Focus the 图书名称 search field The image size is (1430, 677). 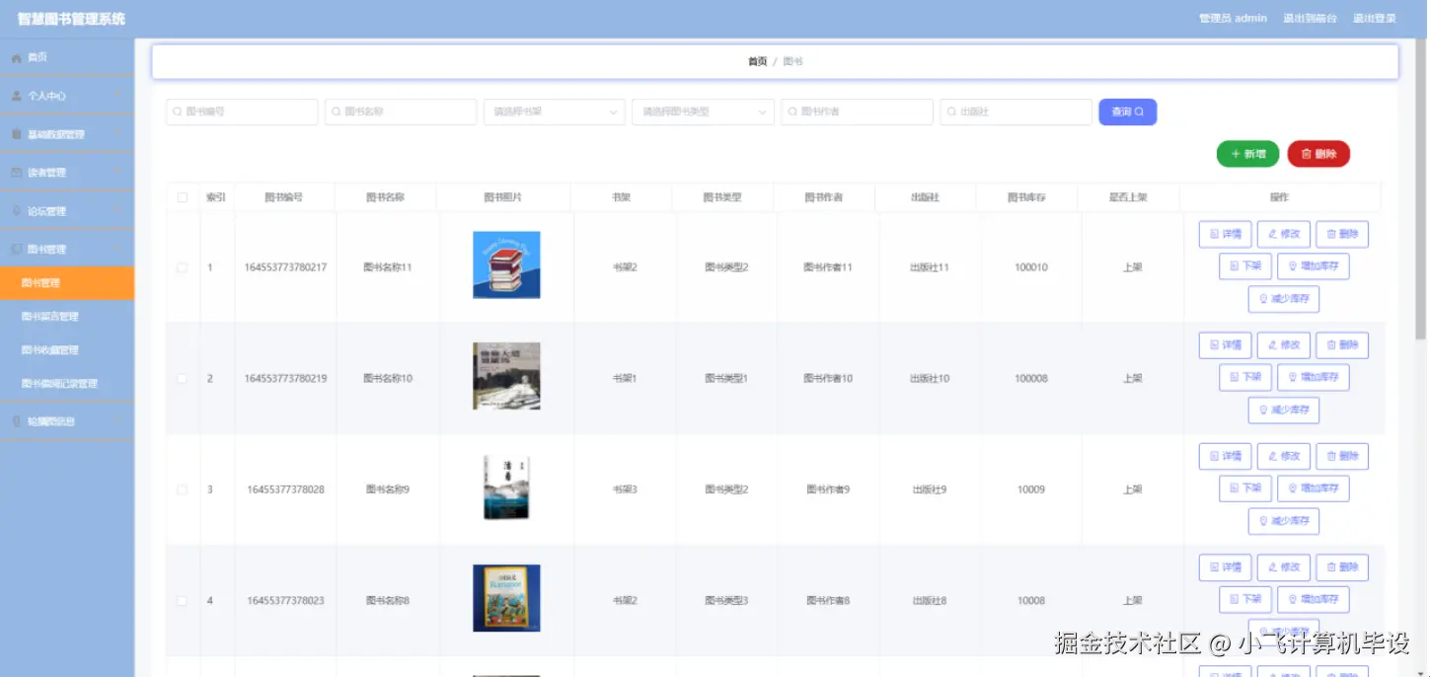point(401,112)
